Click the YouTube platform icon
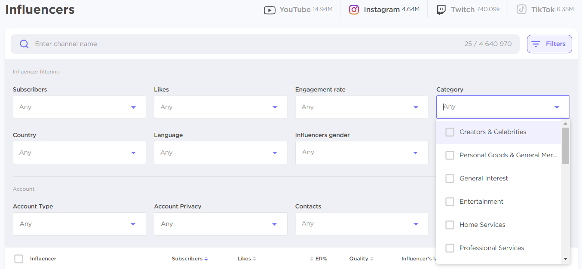The width and height of the screenshot is (582, 269). tap(270, 10)
